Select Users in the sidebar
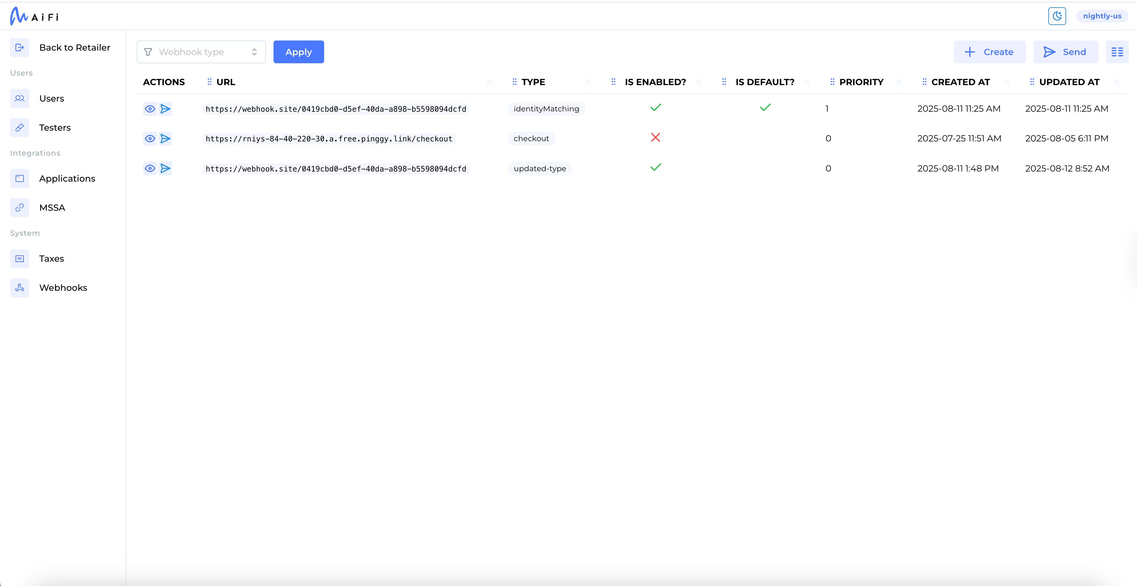This screenshot has width=1137, height=586. click(x=52, y=98)
